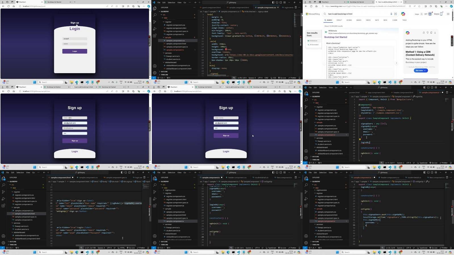Click the red color swatch on the background line
454x255 pixels.
click(226, 49)
